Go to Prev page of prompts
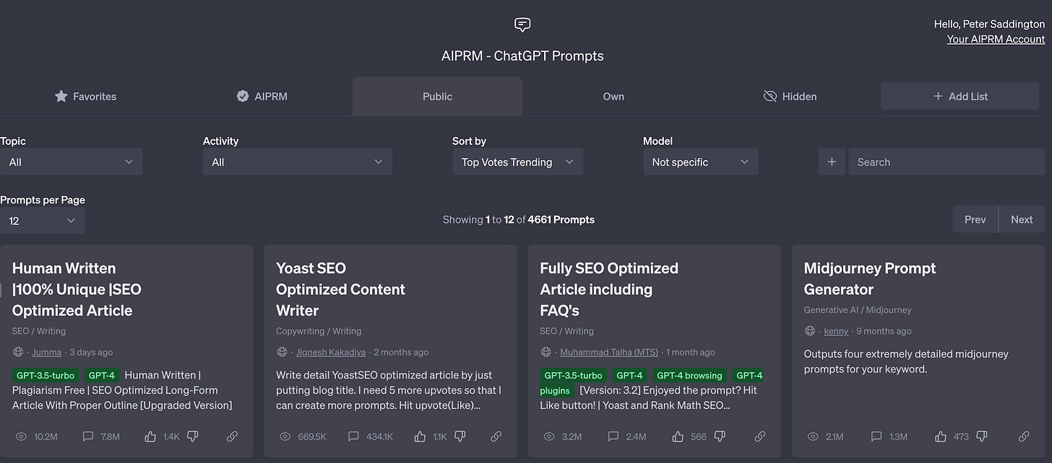The image size is (1052, 463). [975, 219]
